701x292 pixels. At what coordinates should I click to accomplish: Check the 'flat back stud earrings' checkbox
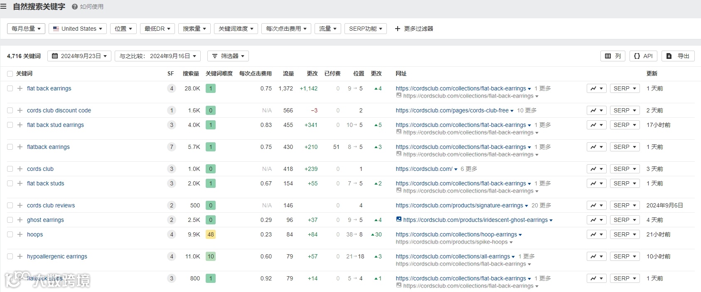click(x=10, y=125)
